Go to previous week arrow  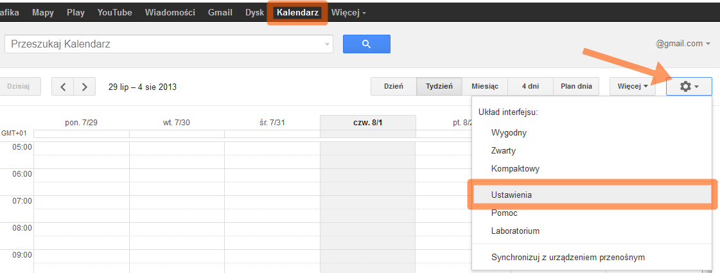63,87
